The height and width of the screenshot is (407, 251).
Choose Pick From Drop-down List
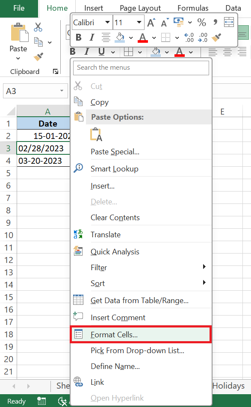point(141,351)
